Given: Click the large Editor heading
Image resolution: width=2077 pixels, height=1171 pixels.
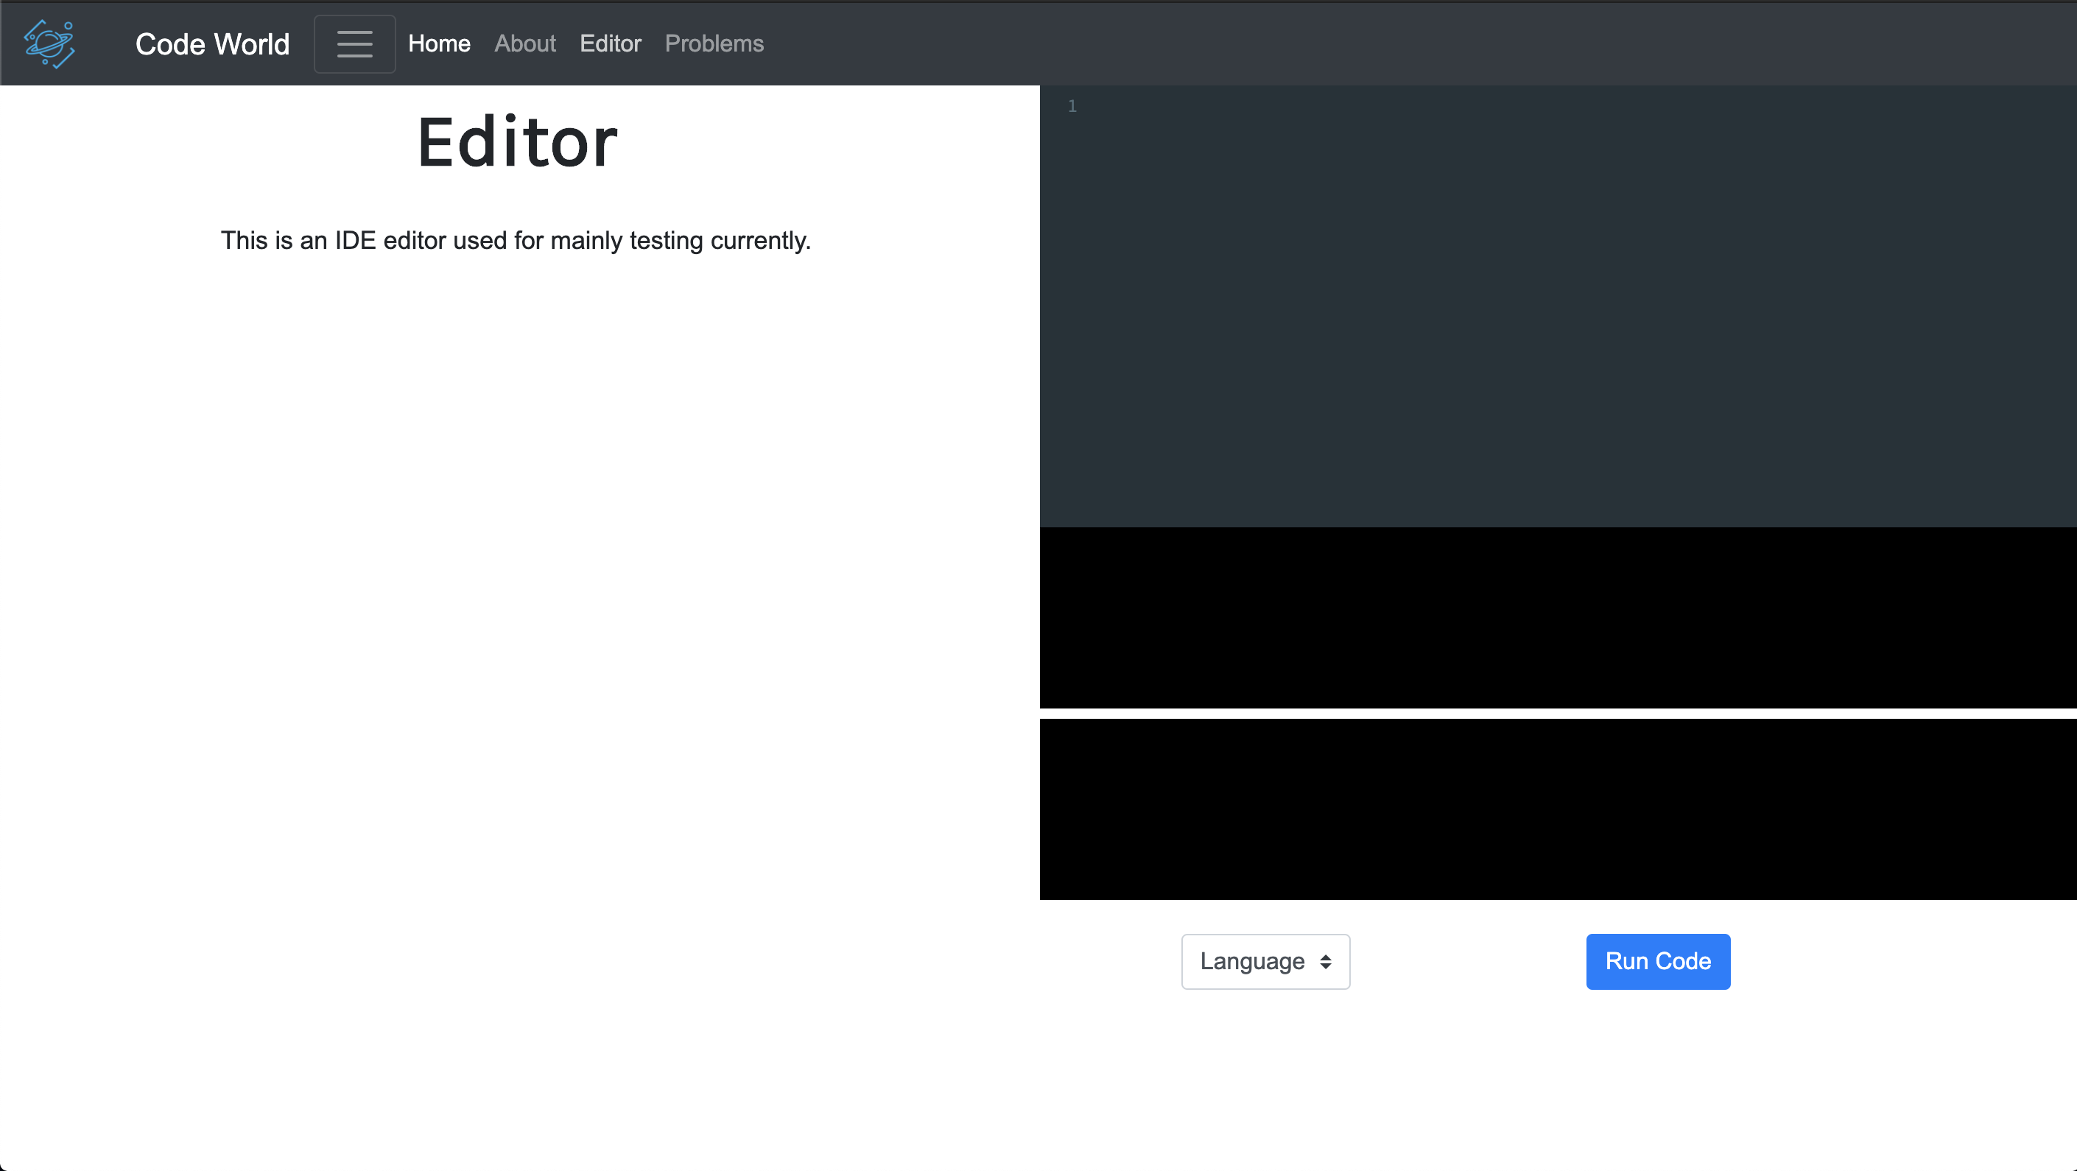Looking at the screenshot, I should point(517,143).
